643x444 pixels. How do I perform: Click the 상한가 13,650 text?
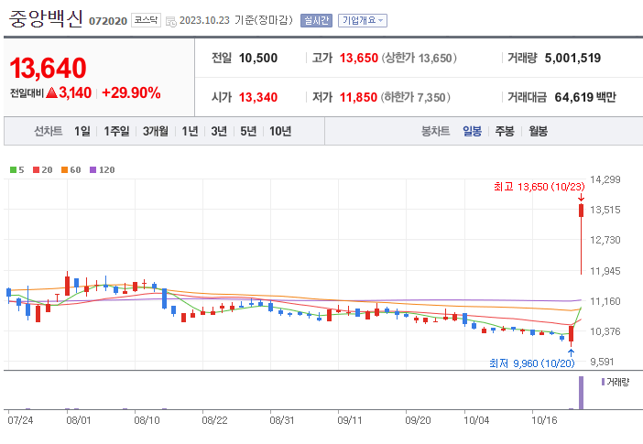pyautogui.click(x=419, y=59)
